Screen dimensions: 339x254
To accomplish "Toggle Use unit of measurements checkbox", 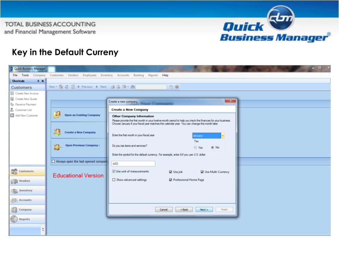I will click(114, 171).
